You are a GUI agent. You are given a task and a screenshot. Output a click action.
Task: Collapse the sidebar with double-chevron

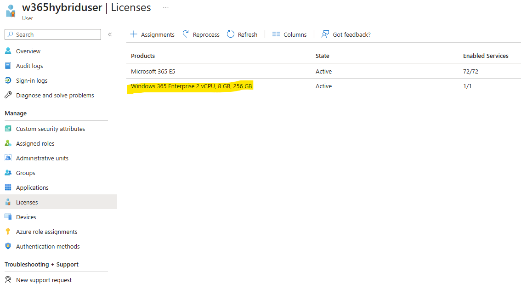tap(110, 34)
